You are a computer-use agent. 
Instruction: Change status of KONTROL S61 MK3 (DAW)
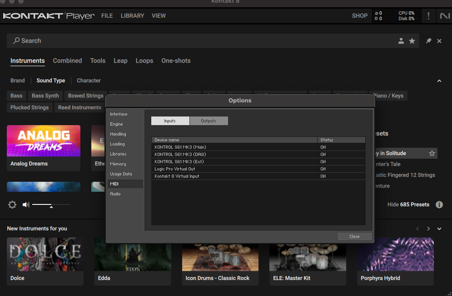coord(323,155)
